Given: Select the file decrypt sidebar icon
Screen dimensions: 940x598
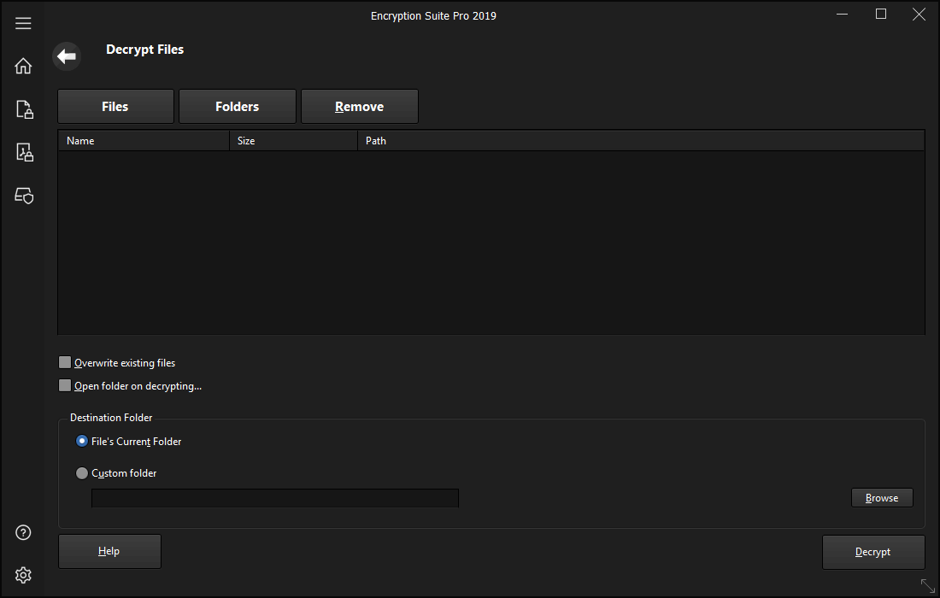Looking at the screenshot, I should [x=24, y=153].
